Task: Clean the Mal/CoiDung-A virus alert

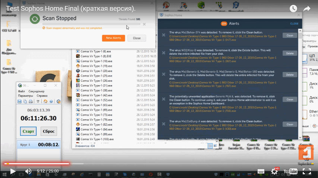Action: [x=290, y=124]
